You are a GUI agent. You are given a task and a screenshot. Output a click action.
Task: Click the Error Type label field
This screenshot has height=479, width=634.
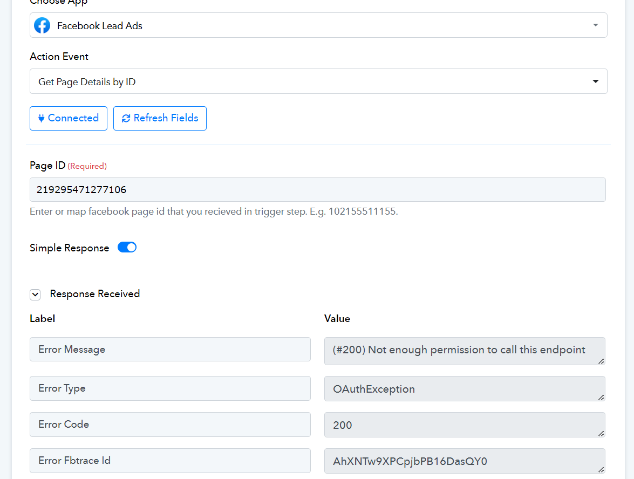pyautogui.click(x=170, y=388)
